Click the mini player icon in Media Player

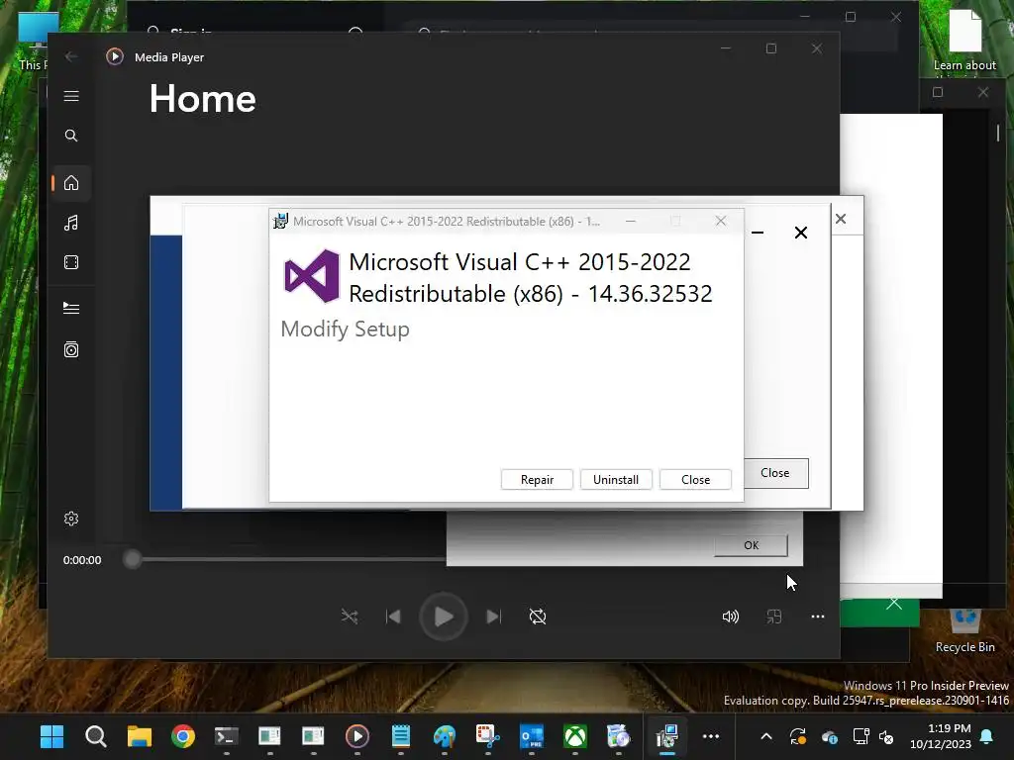coord(774,617)
